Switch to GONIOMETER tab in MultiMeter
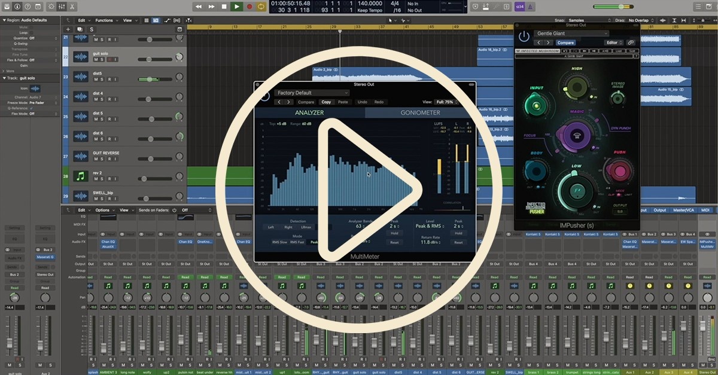The image size is (718, 375). pyautogui.click(x=420, y=112)
